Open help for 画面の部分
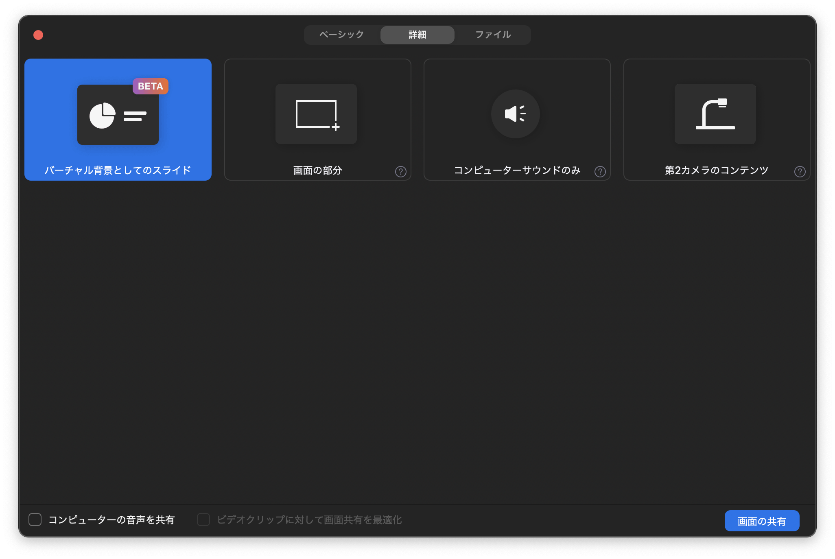This screenshot has height=559, width=835. pyautogui.click(x=401, y=172)
